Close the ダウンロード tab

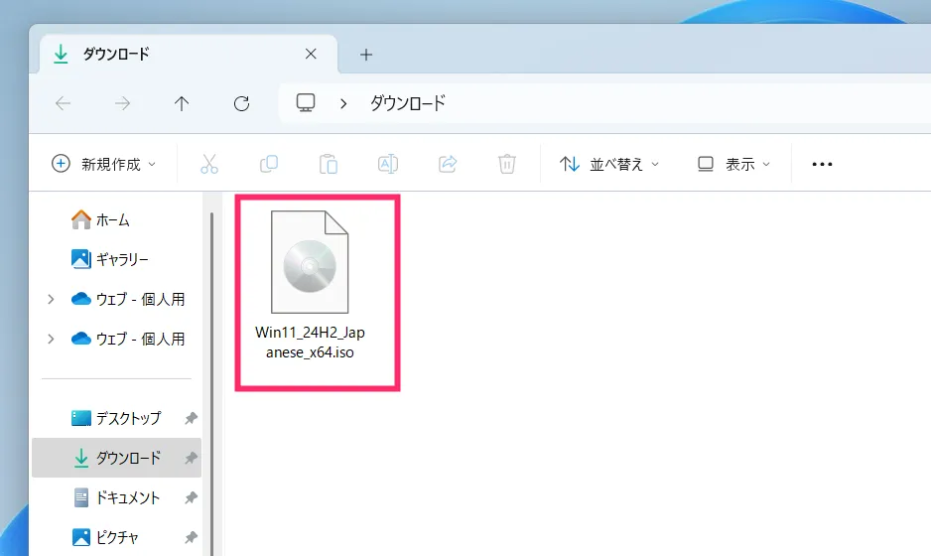(311, 54)
